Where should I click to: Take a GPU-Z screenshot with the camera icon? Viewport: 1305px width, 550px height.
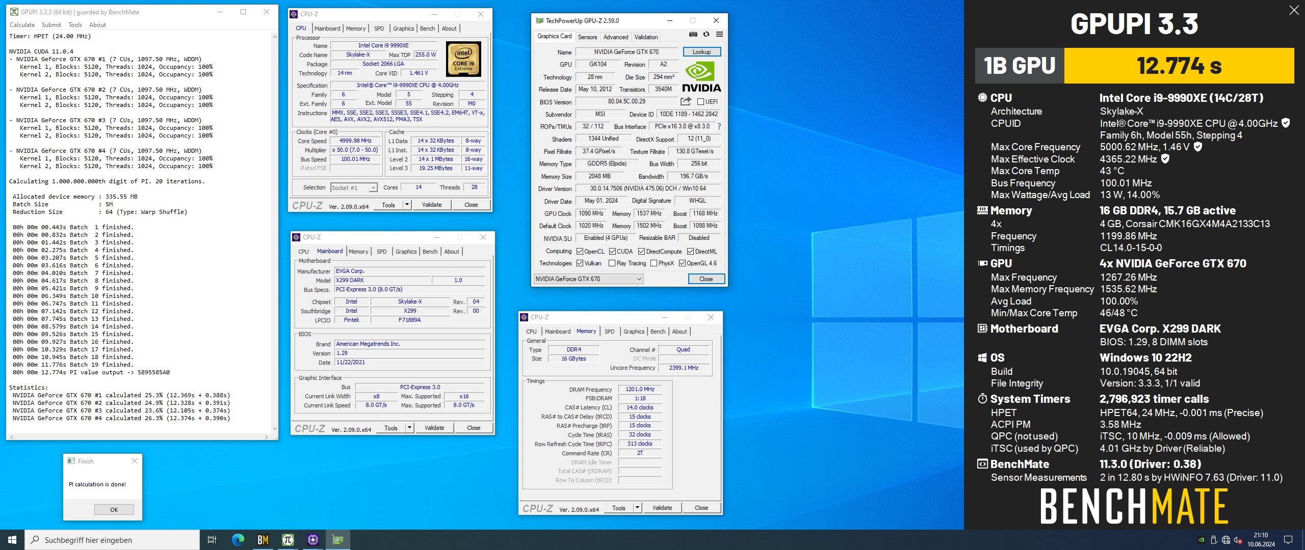click(x=693, y=35)
